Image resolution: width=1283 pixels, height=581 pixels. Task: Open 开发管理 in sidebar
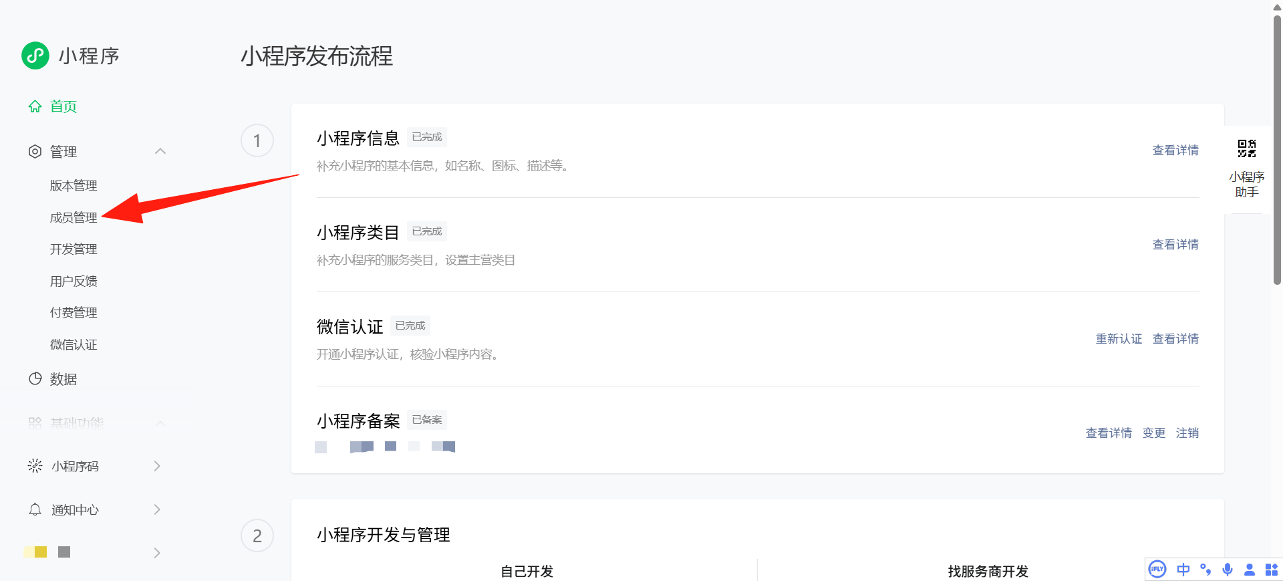74,249
